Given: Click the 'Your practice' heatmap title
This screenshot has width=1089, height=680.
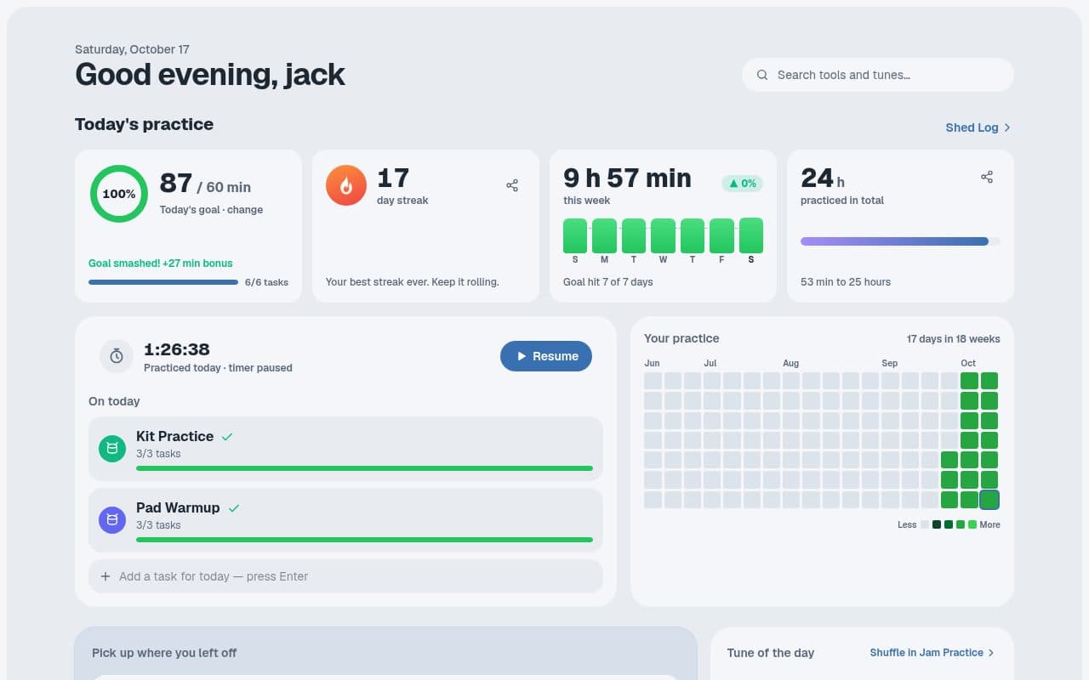Looking at the screenshot, I should (681, 338).
